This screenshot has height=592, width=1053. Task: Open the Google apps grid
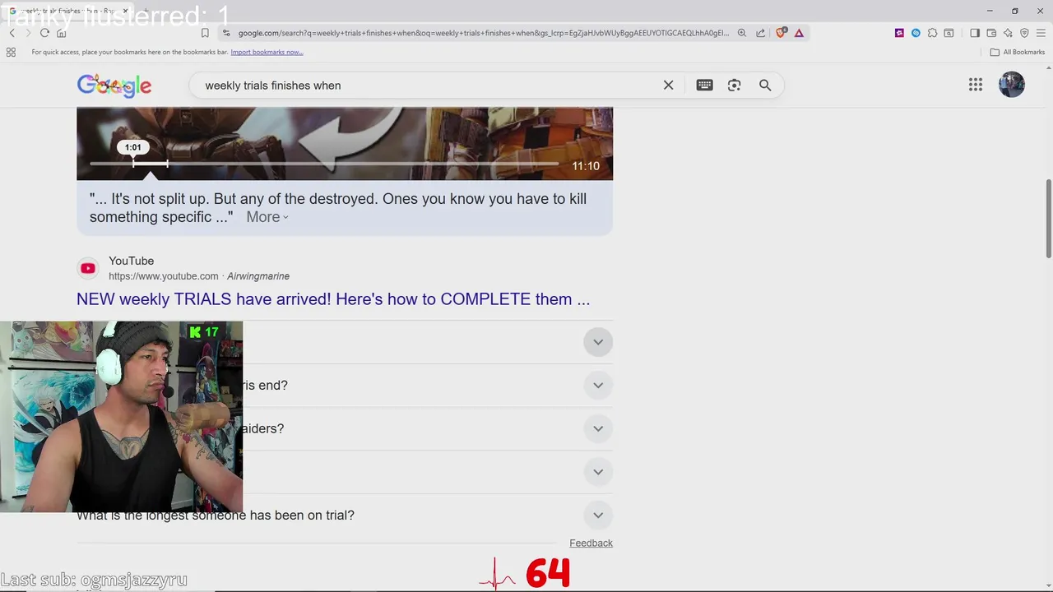point(976,85)
